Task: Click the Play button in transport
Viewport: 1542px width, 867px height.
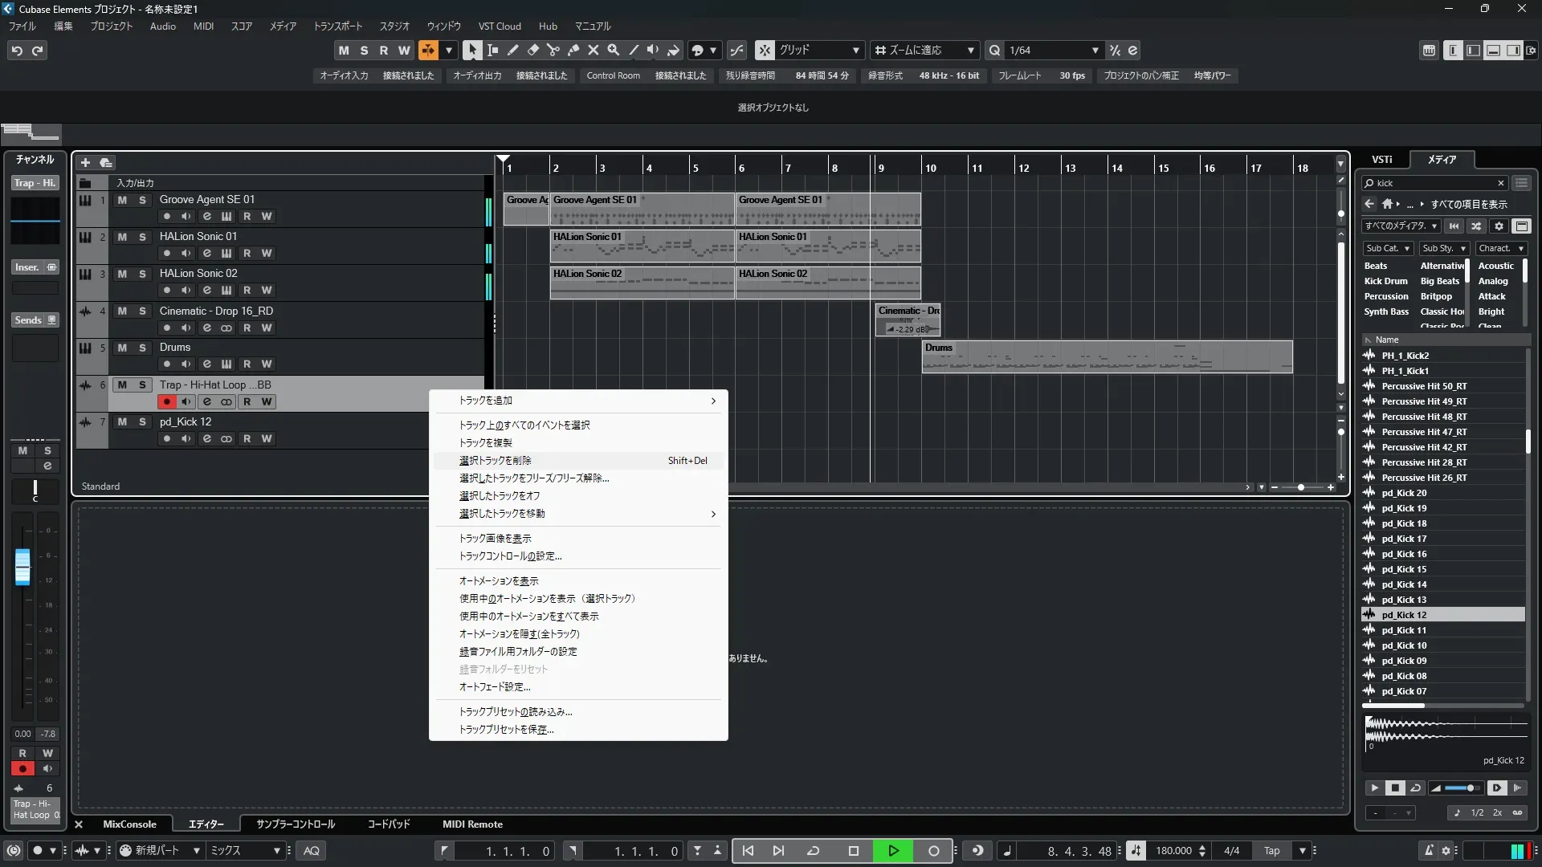Action: (893, 851)
